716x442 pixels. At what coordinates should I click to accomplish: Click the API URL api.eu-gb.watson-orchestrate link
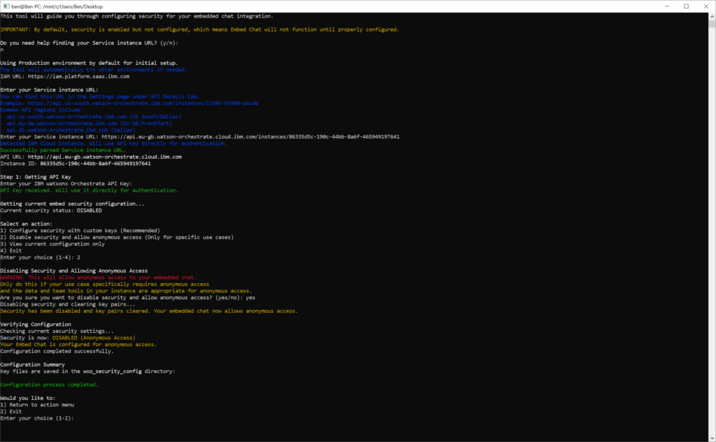pyautogui.click(x=105, y=157)
